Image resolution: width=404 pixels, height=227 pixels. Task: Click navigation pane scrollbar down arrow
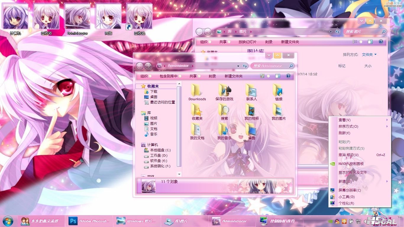179,174
